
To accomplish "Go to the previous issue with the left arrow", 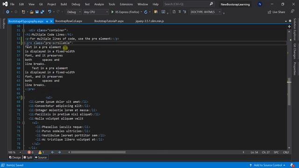I will [53, 153].
